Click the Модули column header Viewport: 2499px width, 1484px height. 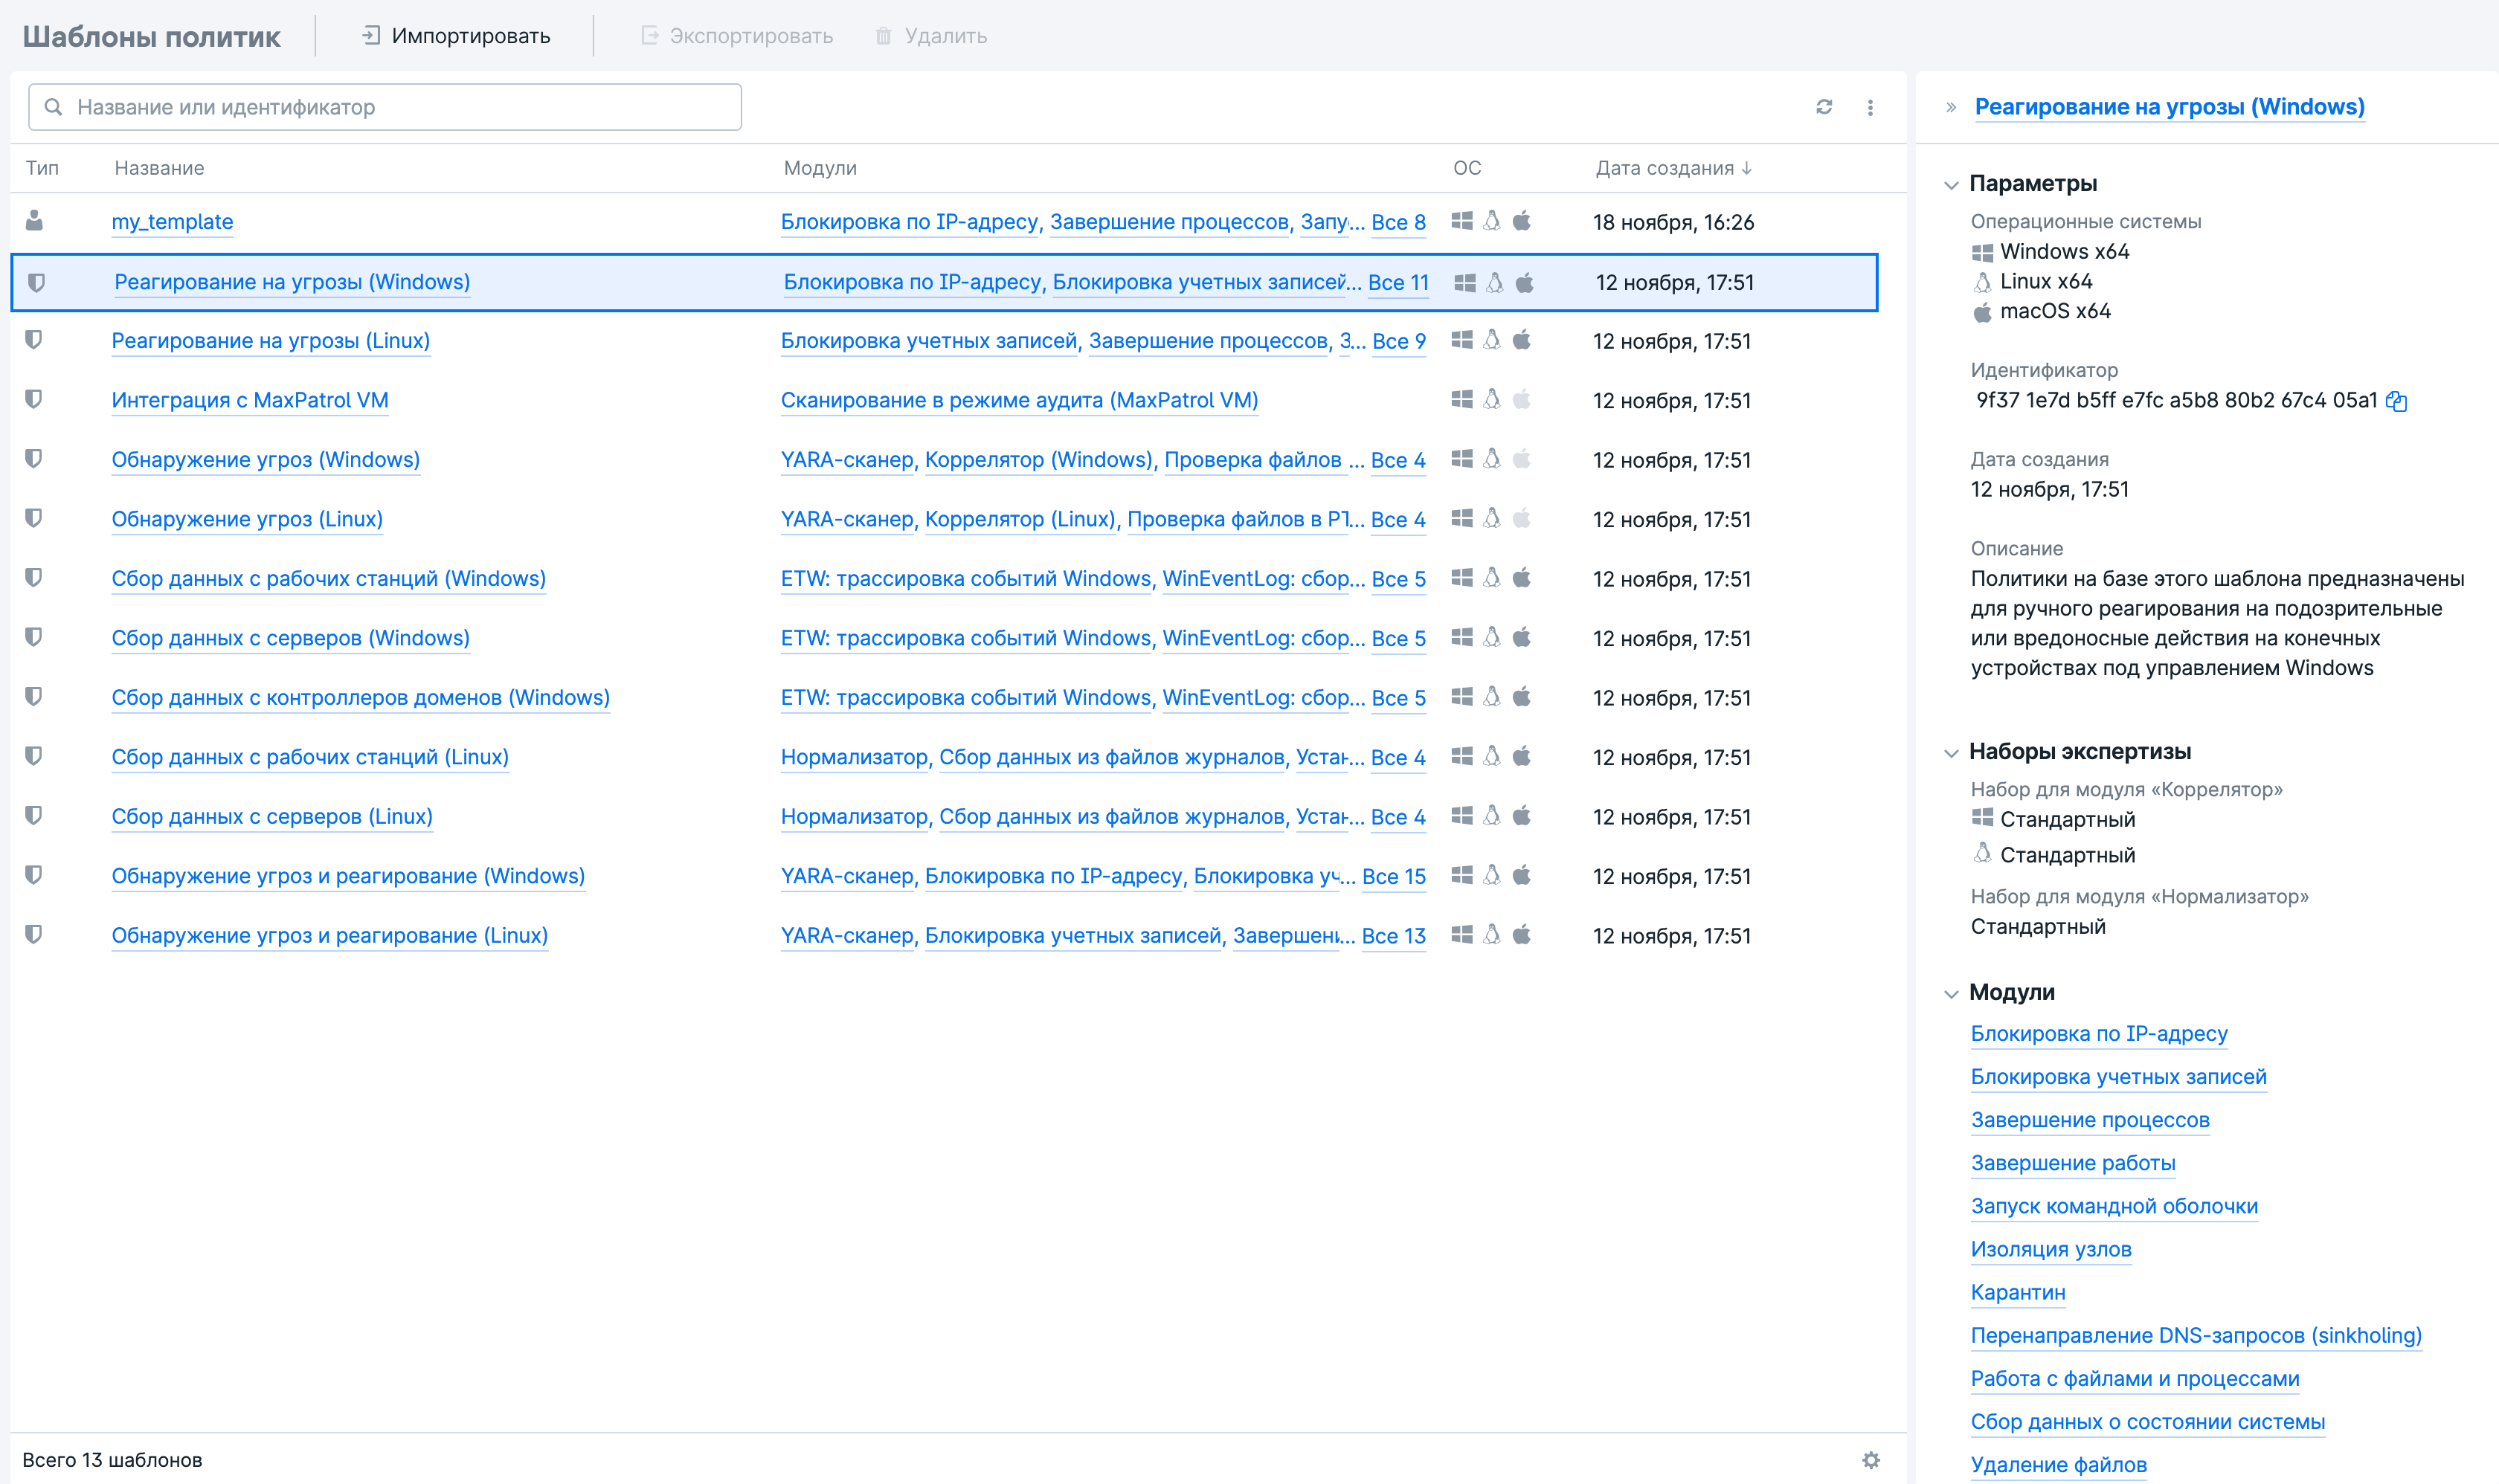820,168
